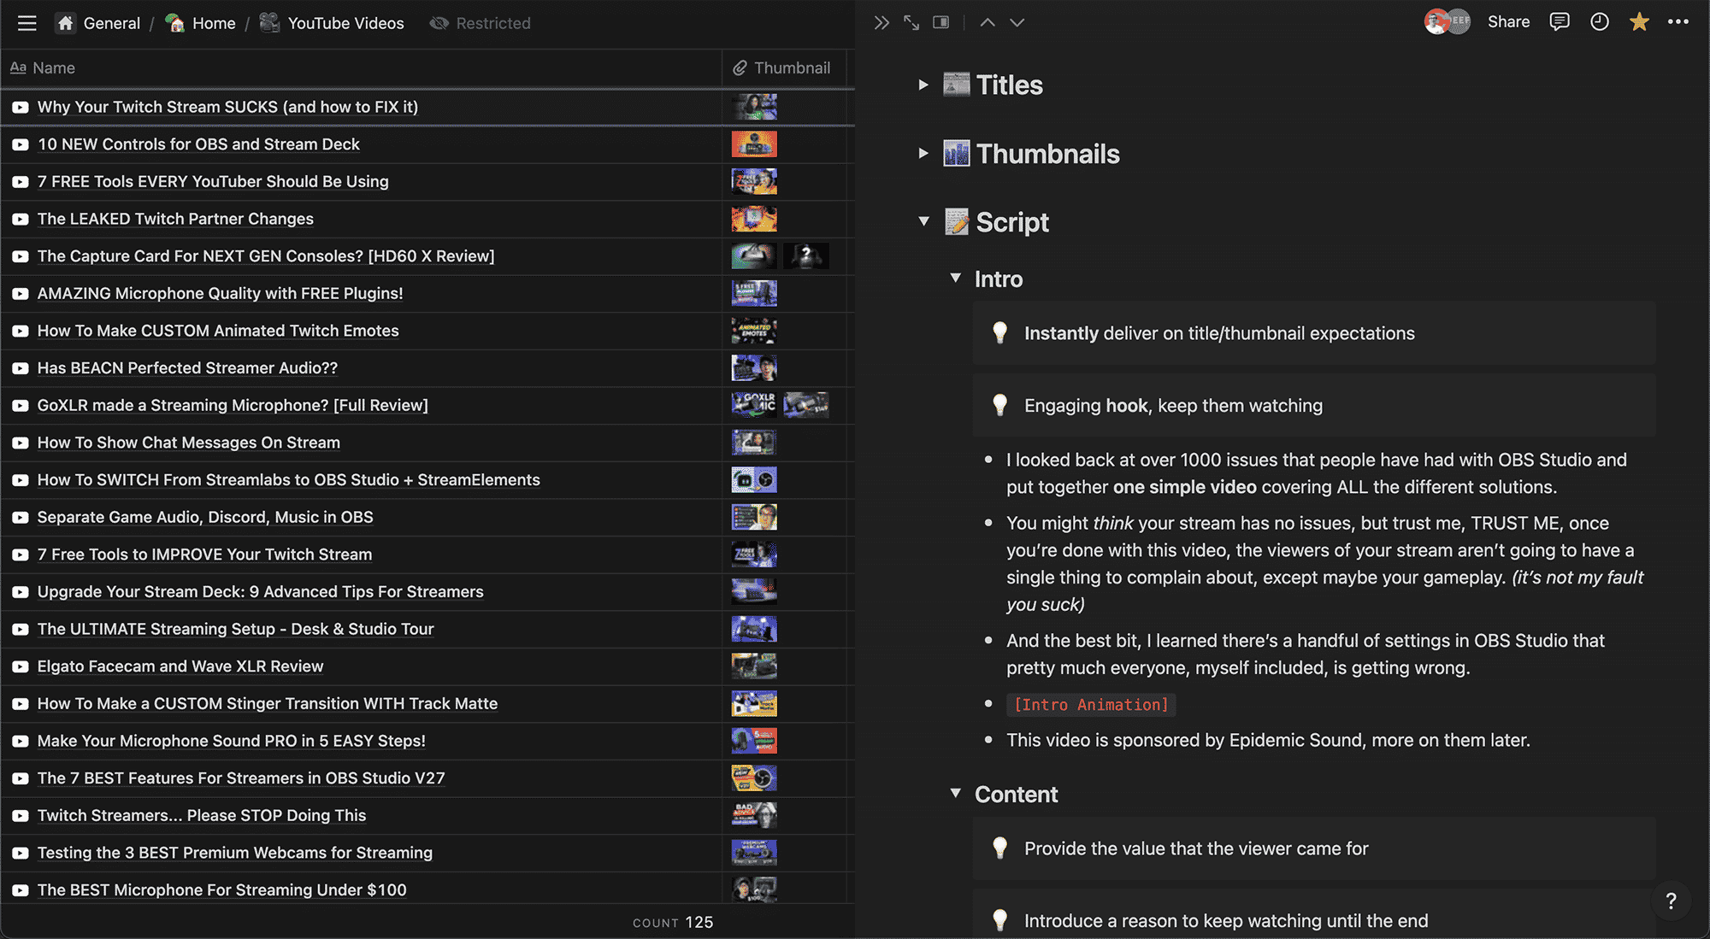1710x939 pixels.
Task: Switch peek layout mode icon
Action: [x=940, y=23]
